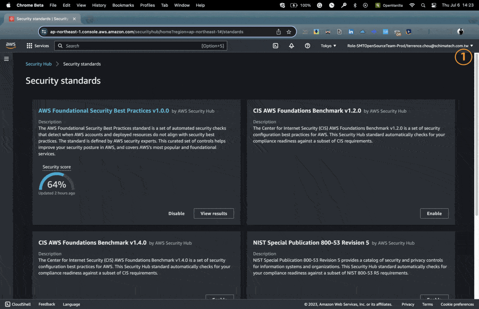Click the document page extension icon

pos(339,31)
